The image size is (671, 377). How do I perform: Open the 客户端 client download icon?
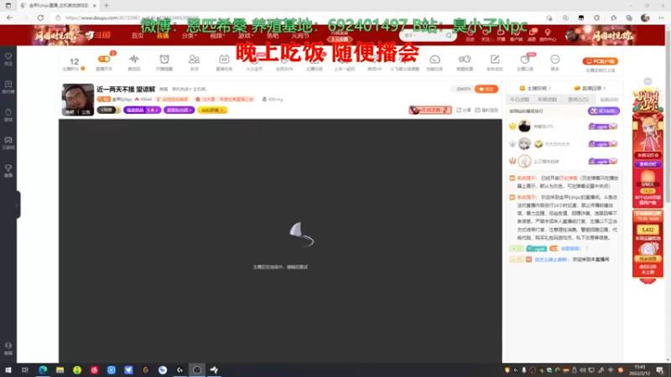516,35
